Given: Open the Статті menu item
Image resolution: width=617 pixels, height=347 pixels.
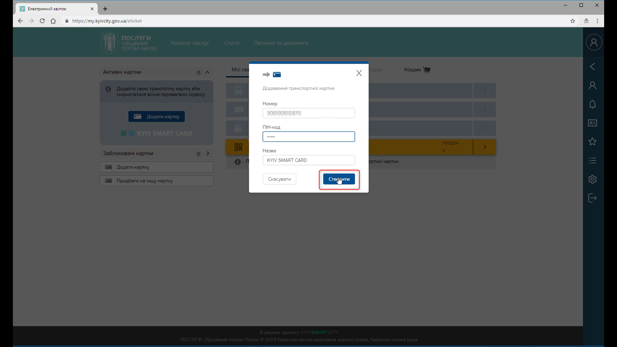Looking at the screenshot, I should click(231, 43).
